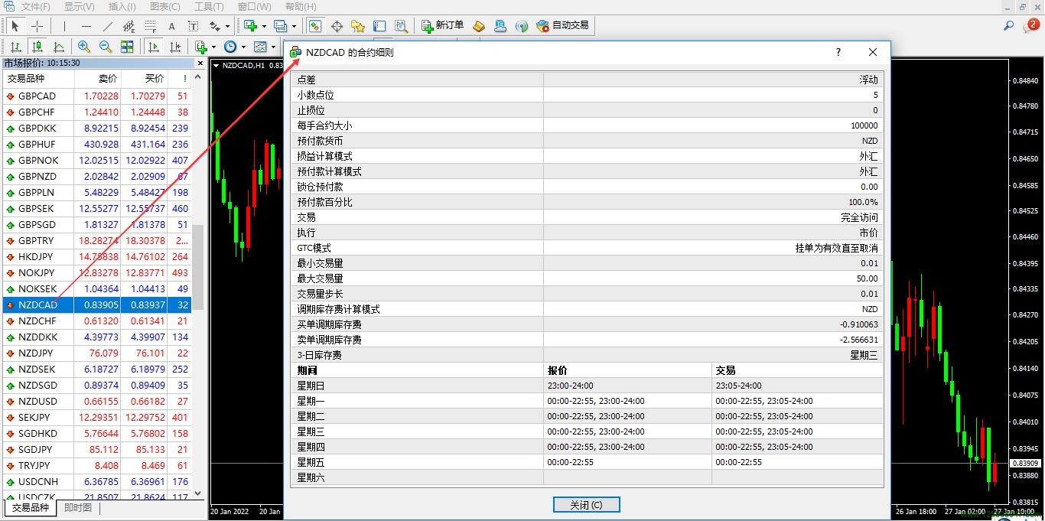The width and height of the screenshot is (1045, 521).
Task: Select the crosshair tool
Action: (x=37, y=26)
